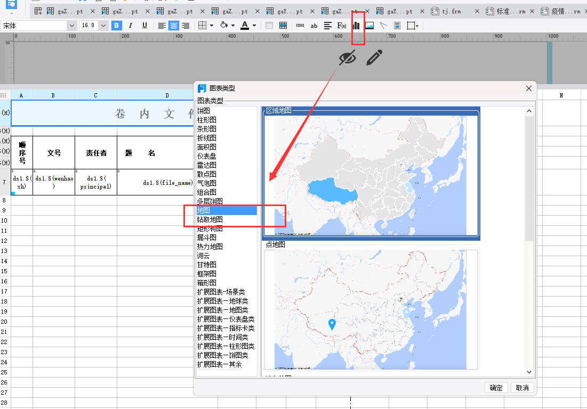The height and width of the screenshot is (409, 587).
Task: Click the floating element frame icon
Action: coord(411,26)
